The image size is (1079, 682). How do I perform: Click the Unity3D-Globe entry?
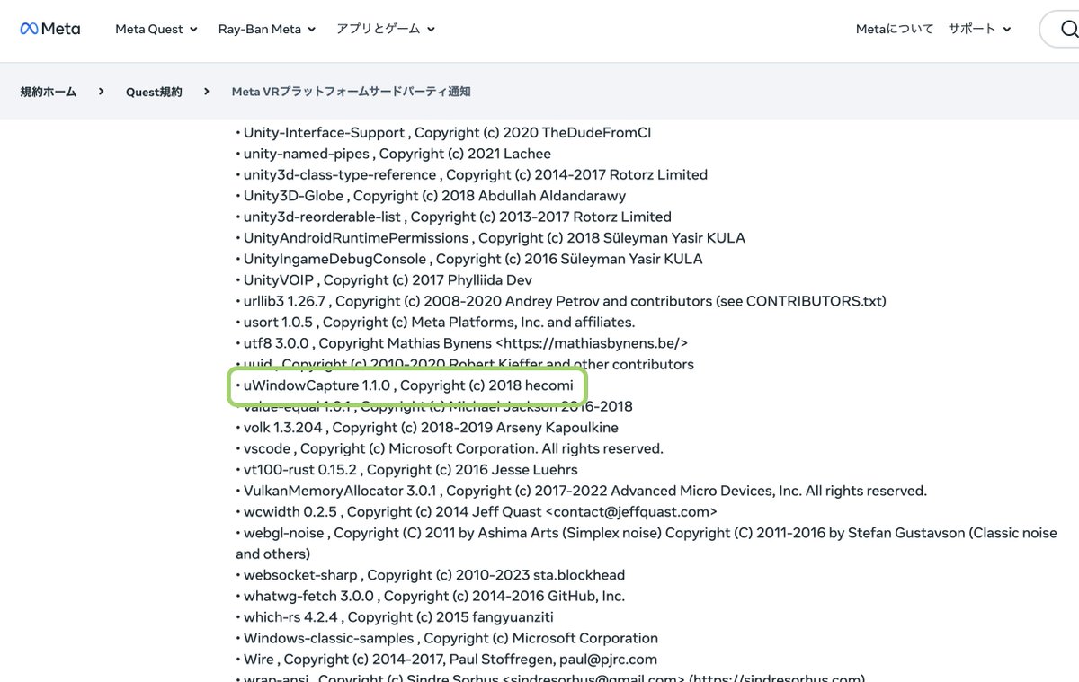[x=431, y=196]
